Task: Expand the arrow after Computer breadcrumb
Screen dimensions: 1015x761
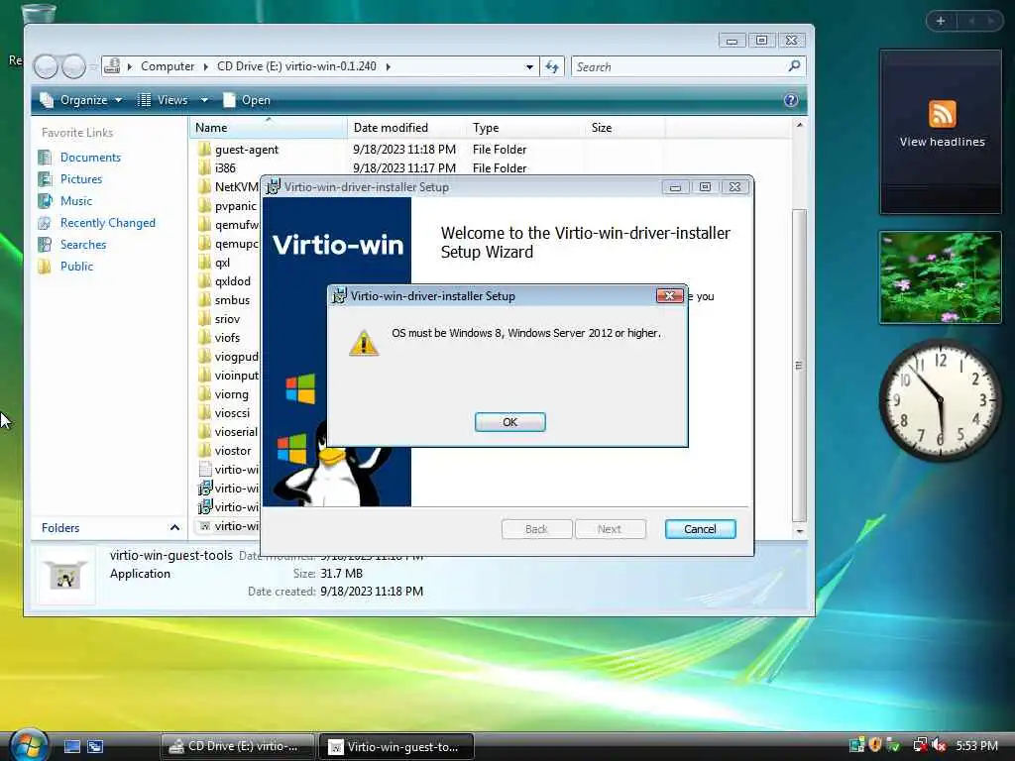Action: point(205,66)
